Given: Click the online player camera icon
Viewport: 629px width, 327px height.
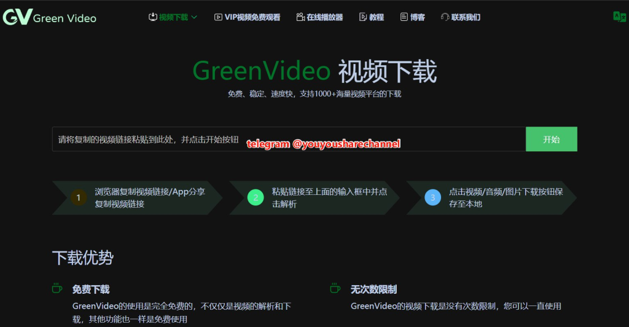Looking at the screenshot, I should click(x=300, y=17).
